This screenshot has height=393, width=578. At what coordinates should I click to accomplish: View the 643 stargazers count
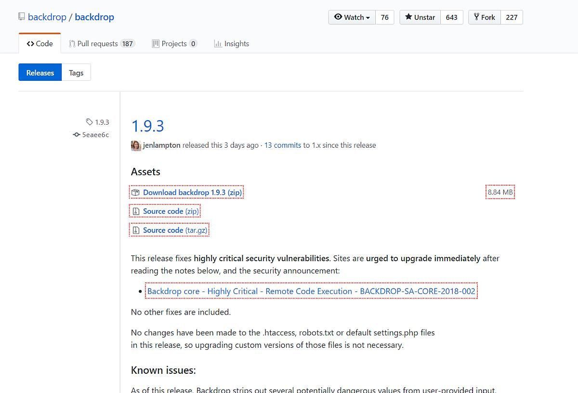tap(451, 17)
